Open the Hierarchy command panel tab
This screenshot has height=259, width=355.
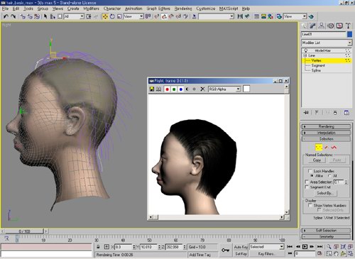click(x=322, y=26)
